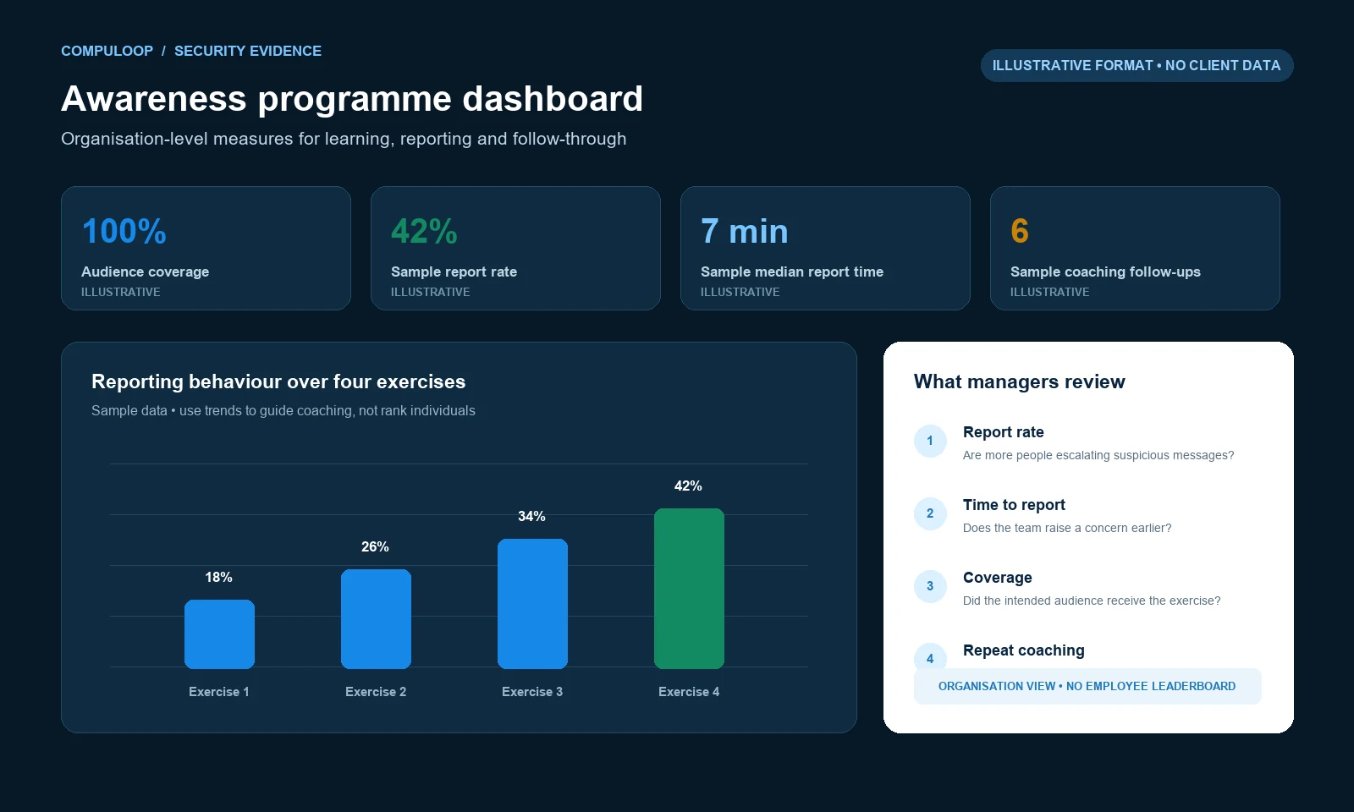Click number 1 circle beside Report rate
Screen dimensions: 1354x812
pyautogui.click(x=930, y=441)
